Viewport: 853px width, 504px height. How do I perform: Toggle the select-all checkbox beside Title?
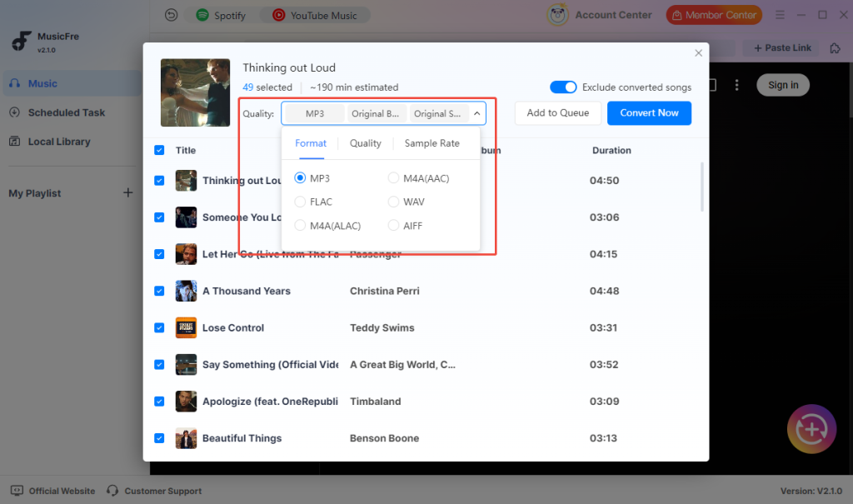coord(159,150)
